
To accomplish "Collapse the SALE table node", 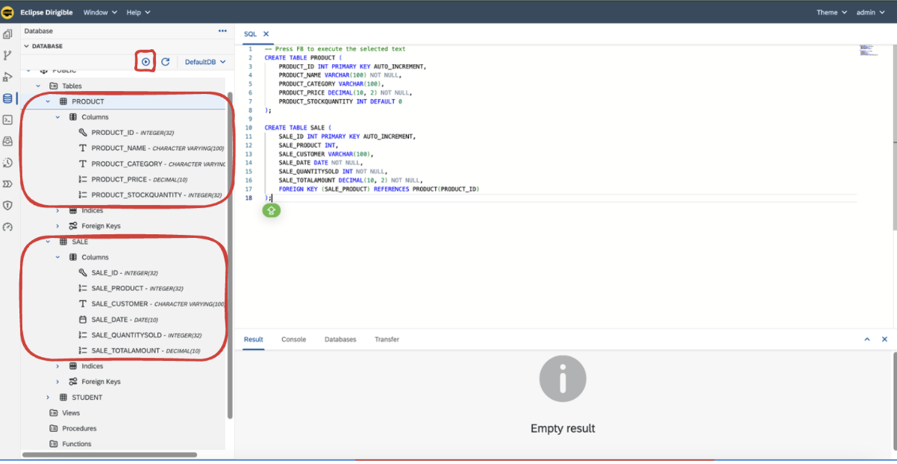I will point(48,242).
